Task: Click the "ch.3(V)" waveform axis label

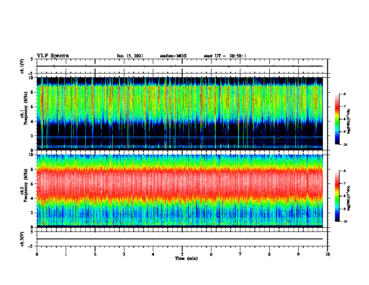Action: click(22, 239)
